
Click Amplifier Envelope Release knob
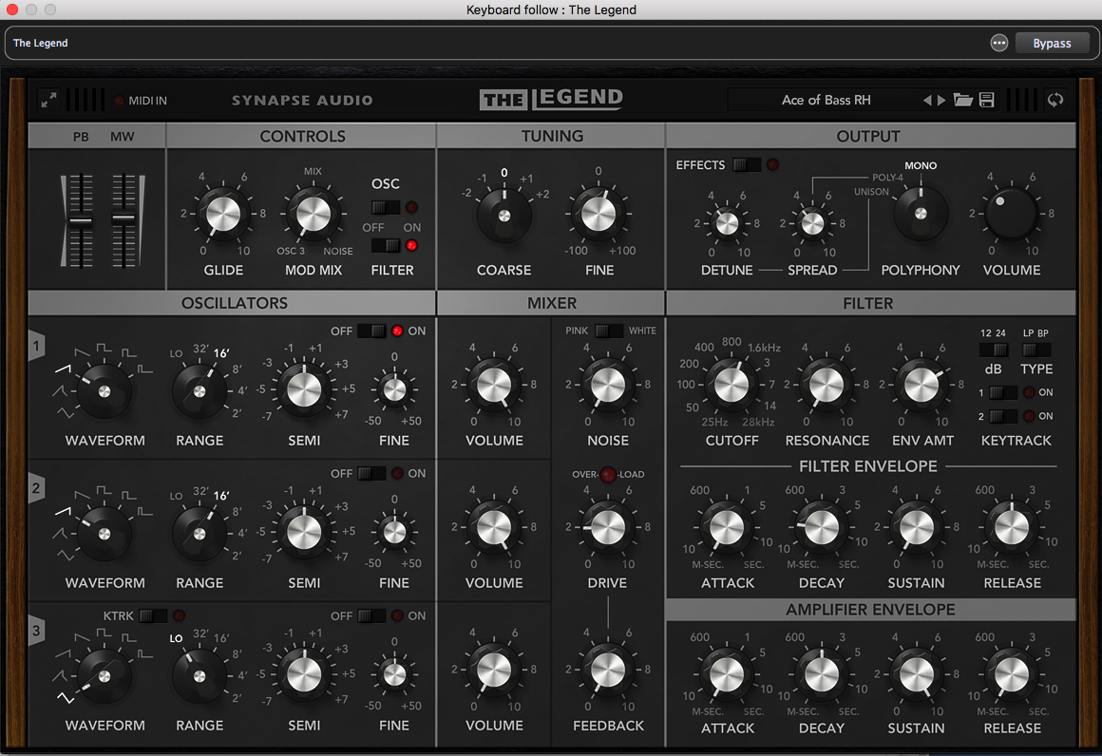pyautogui.click(x=1012, y=674)
